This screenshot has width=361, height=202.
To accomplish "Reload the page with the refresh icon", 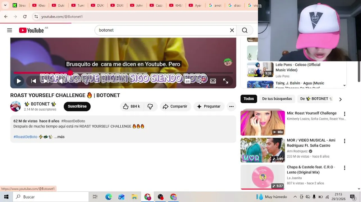I will point(25,17).
